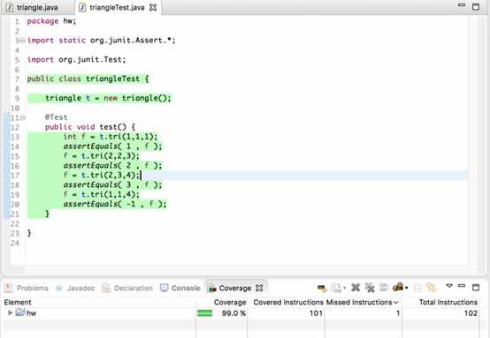Click the Select Session icon
Viewport: 490px width, 338px height.
click(398, 287)
